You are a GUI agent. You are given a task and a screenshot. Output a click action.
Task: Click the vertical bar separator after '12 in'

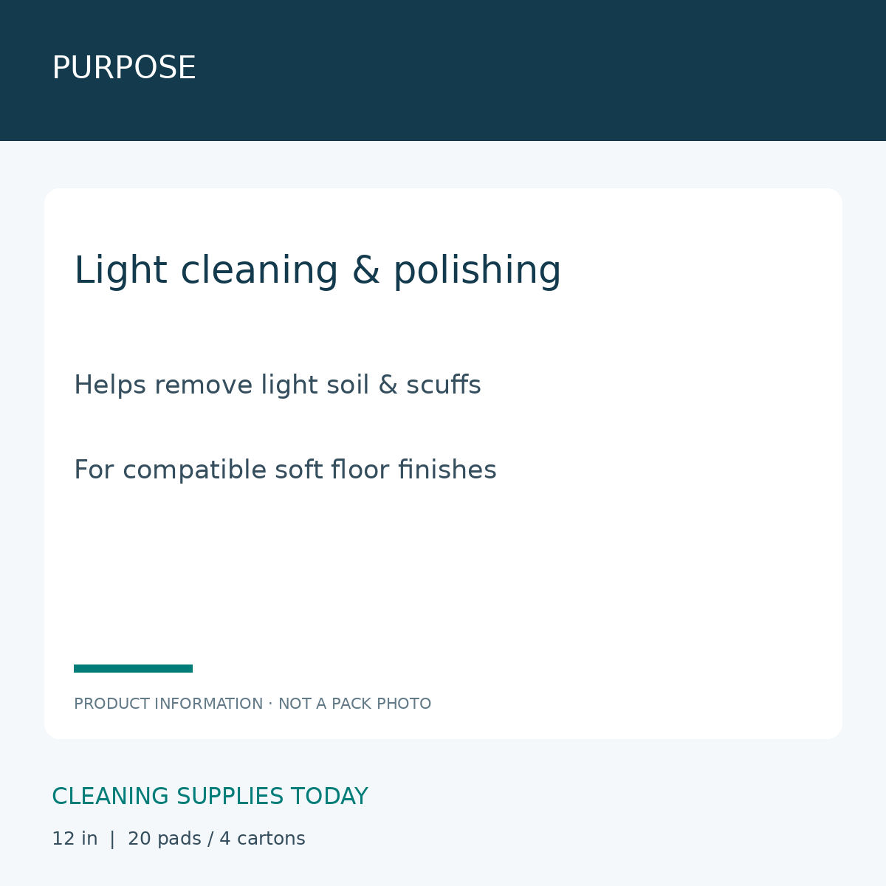tap(112, 839)
